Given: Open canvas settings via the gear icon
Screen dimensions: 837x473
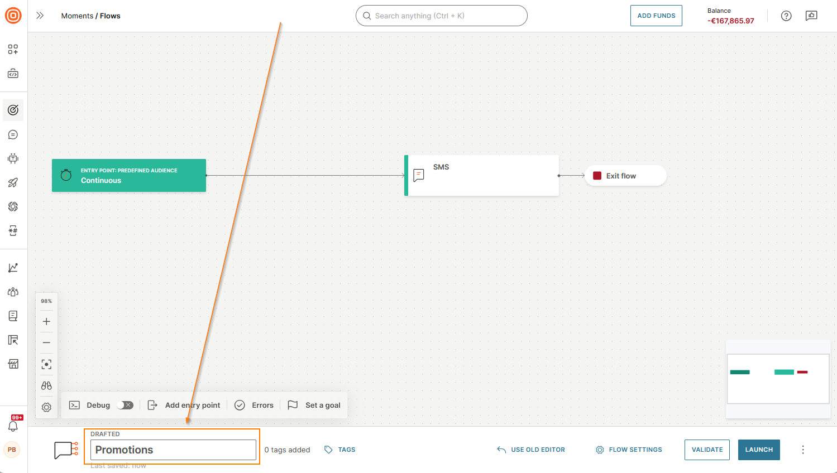Looking at the screenshot, I should click(x=46, y=407).
